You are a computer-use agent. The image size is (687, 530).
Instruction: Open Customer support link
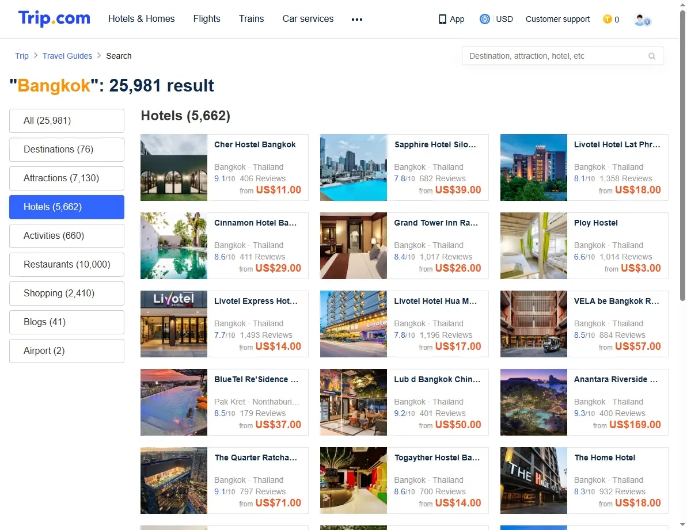[x=558, y=19]
